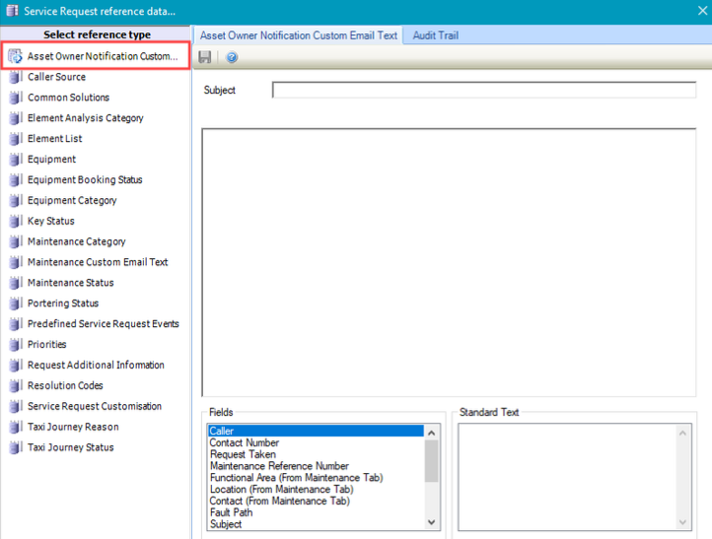
Task: Switch to the Audit Trail tab
Action: pyautogui.click(x=435, y=35)
